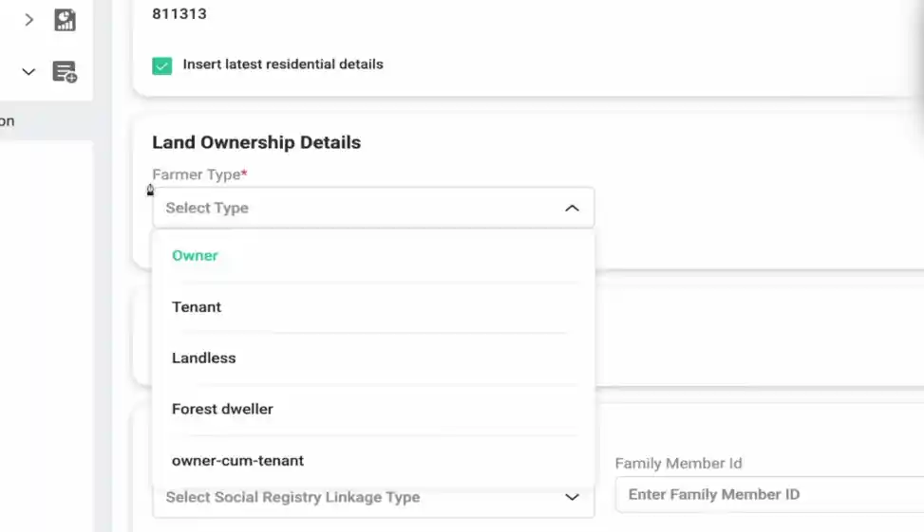Click the Insert latest residential details label
Viewport: 924px width, 532px height.
click(283, 64)
